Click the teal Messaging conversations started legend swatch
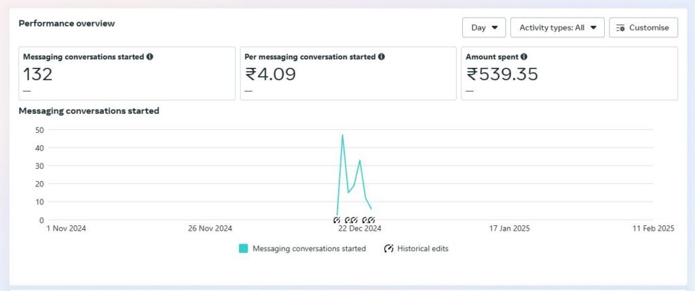This screenshot has width=695, height=291. coord(243,249)
